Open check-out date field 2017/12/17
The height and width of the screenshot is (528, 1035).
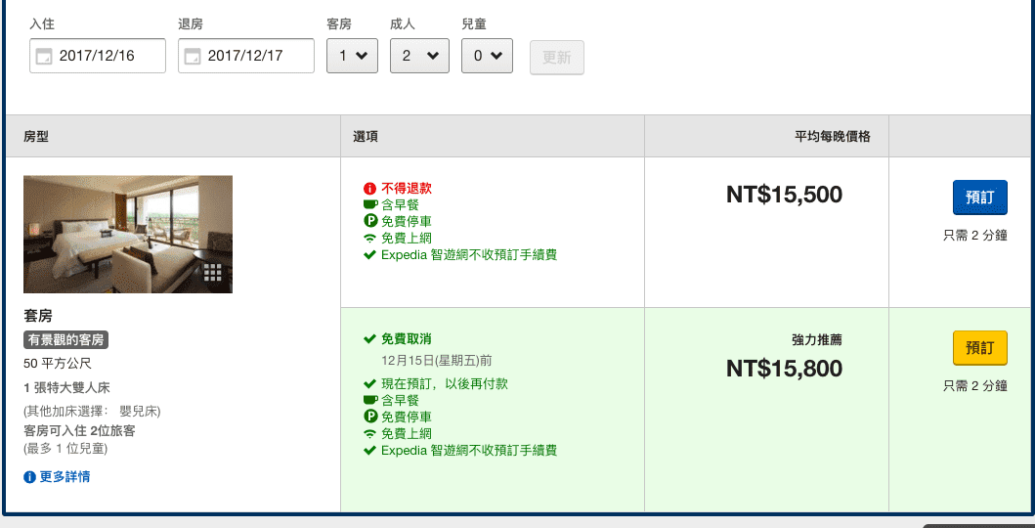246,56
